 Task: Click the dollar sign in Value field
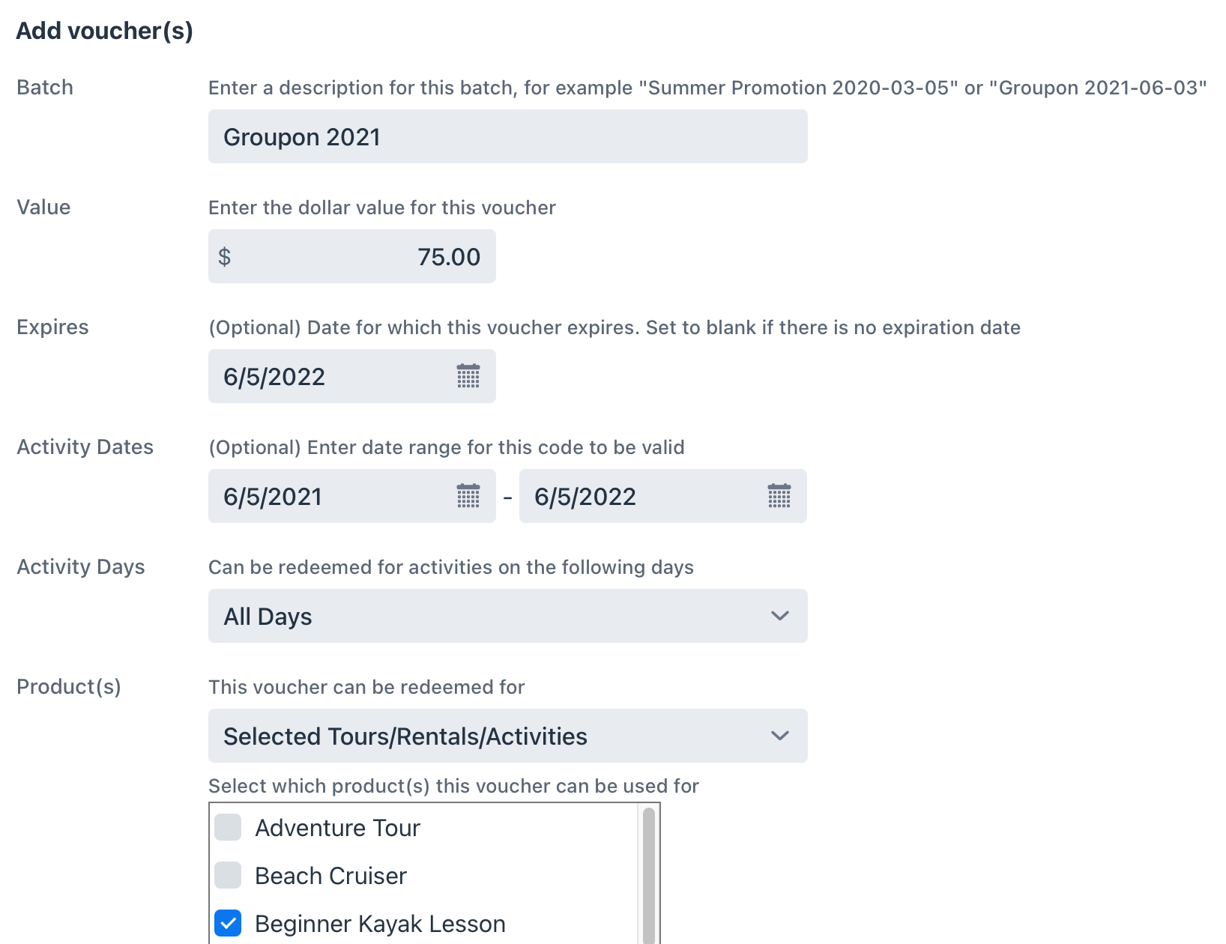tap(224, 257)
